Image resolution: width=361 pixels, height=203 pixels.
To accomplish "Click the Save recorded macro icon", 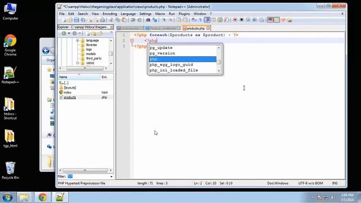I will point(261,20).
